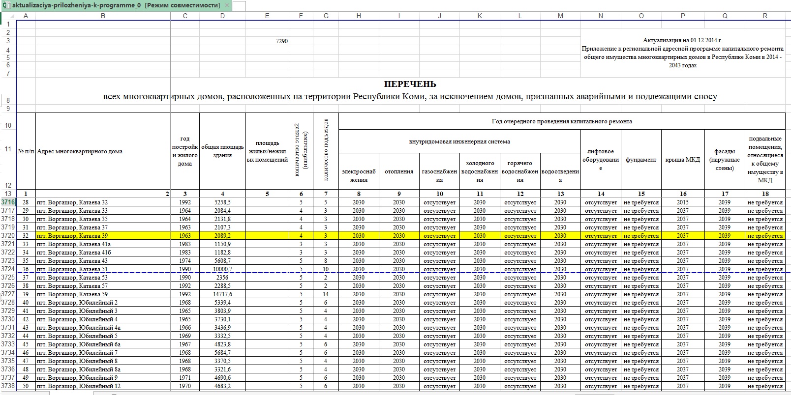791x395 pixels.
Task: Click the Excel file icon on the document tab
Action: (6, 5)
